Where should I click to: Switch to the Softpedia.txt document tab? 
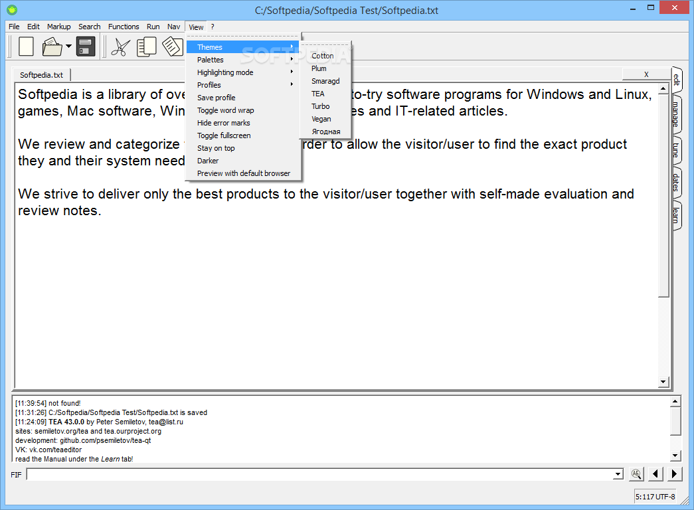tap(42, 75)
